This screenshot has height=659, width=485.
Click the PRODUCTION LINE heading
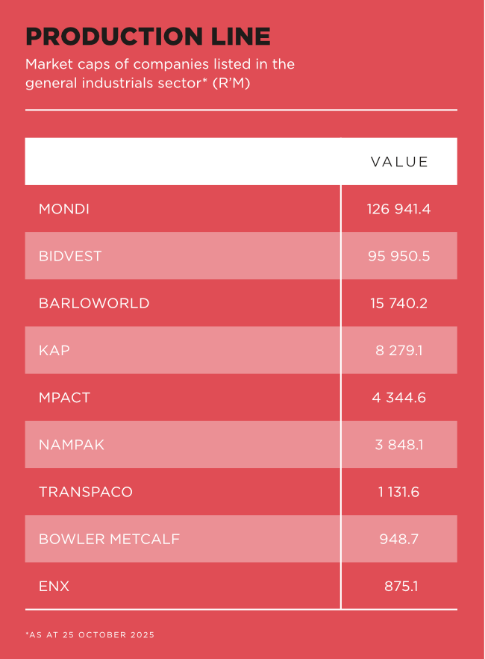(148, 36)
